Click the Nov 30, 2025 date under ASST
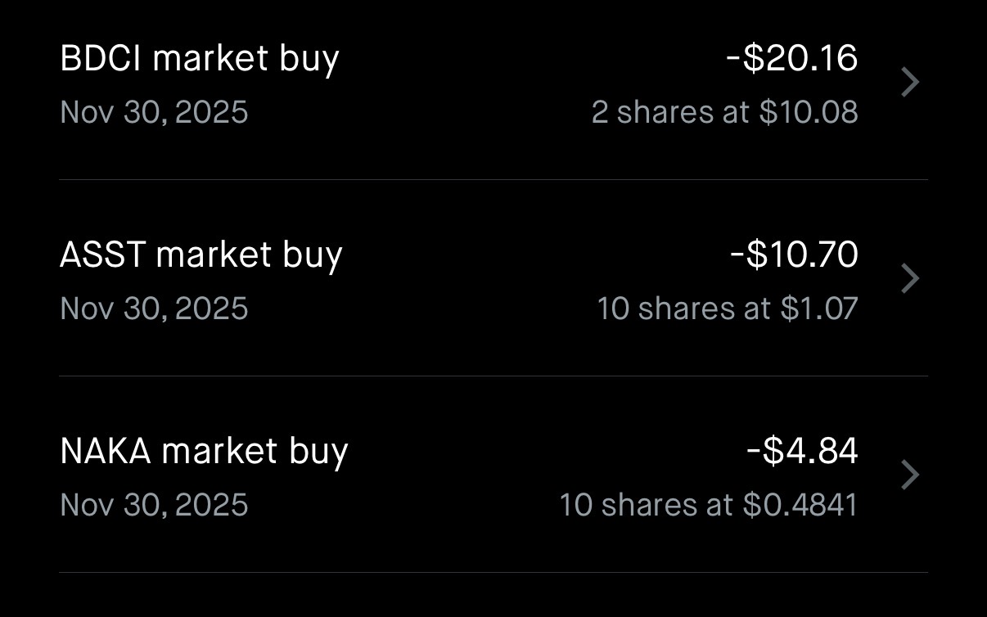Screen dimensions: 987x617 click(154, 308)
